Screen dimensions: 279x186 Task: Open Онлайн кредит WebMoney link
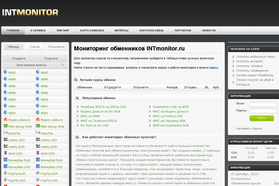coord(255,75)
